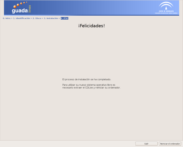Select the '1. Identificación' breadcrumb step
Screen dimensions: 183x147
click(21, 18)
